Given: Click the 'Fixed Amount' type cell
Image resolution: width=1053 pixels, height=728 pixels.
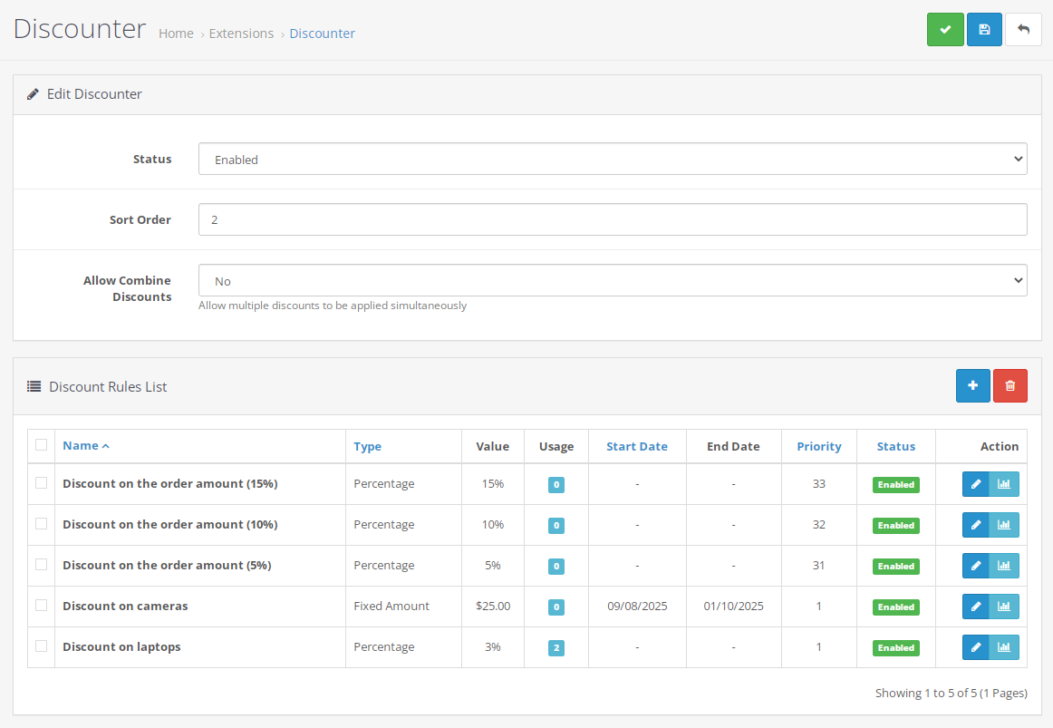Looking at the screenshot, I should pos(391,606).
